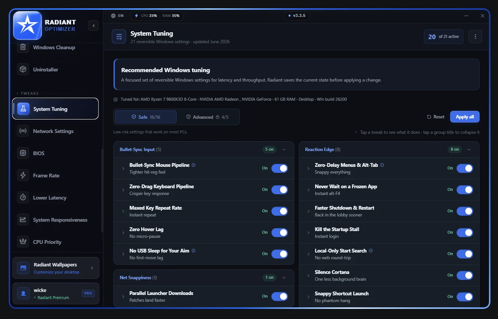Toggle Parallel Launcher Downloads switch

click(x=280, y=296)
